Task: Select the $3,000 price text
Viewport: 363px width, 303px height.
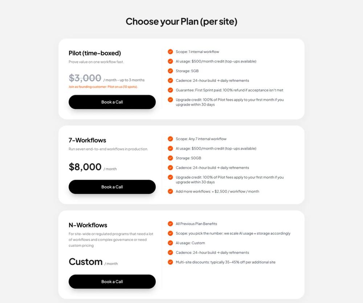Action: 85,78
